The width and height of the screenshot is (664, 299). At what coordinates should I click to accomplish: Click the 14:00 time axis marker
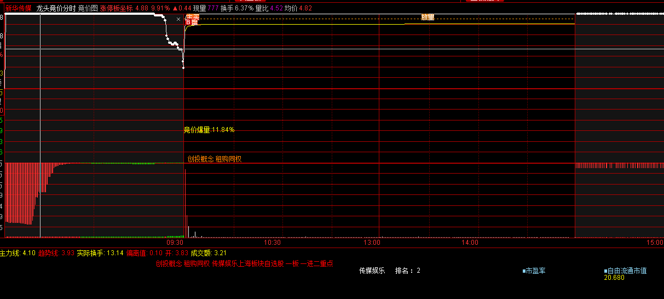click(470, 242)
